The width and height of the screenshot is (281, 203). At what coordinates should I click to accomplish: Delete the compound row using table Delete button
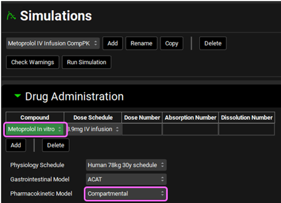(55, 145)
